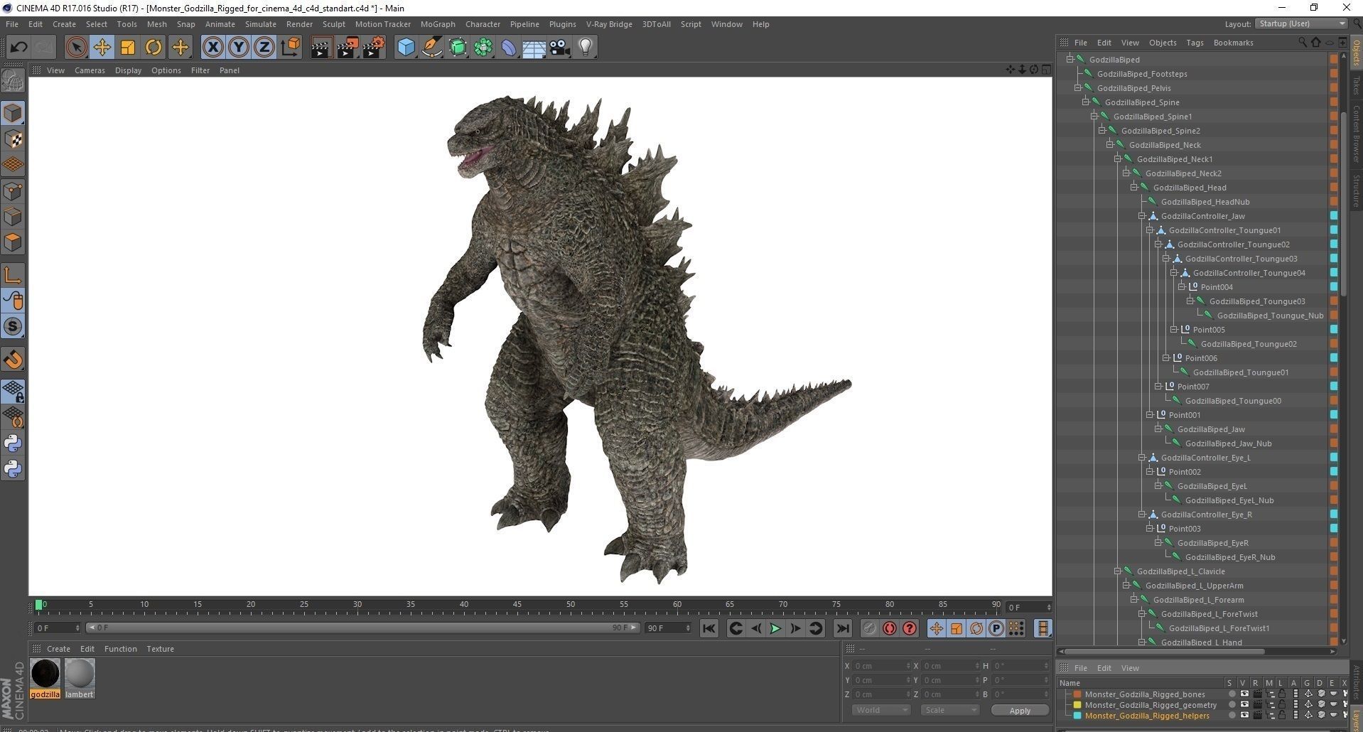Open the MoGraph menu
1363x732 pixels.
pos(437,24)
